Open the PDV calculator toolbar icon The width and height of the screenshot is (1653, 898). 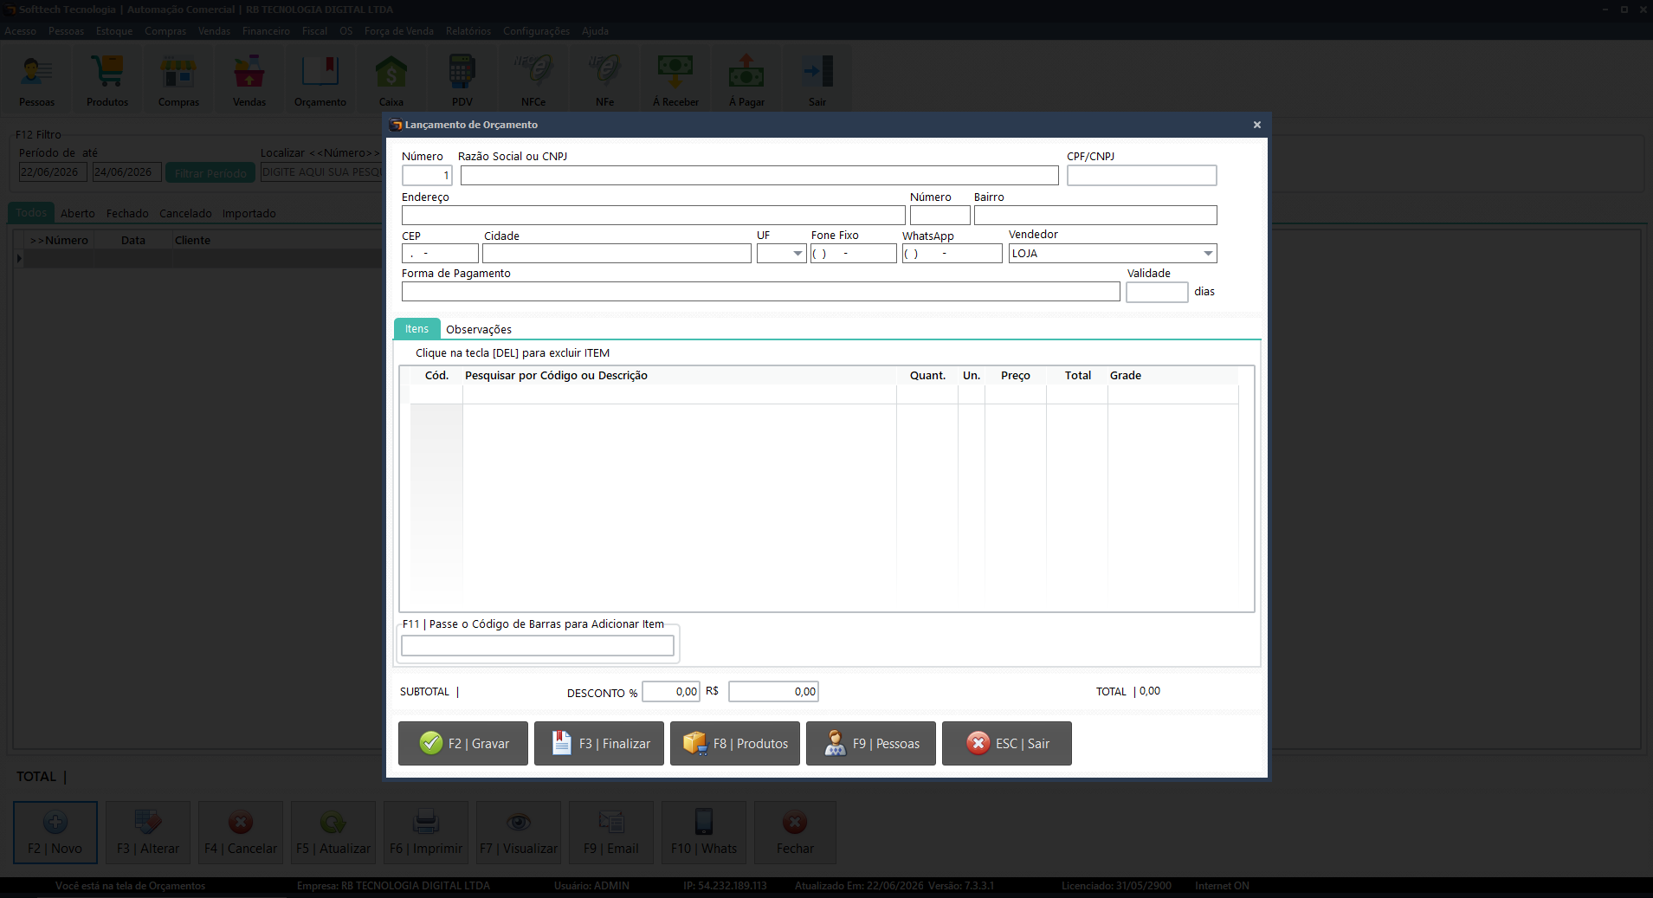(x=462, y=81)
